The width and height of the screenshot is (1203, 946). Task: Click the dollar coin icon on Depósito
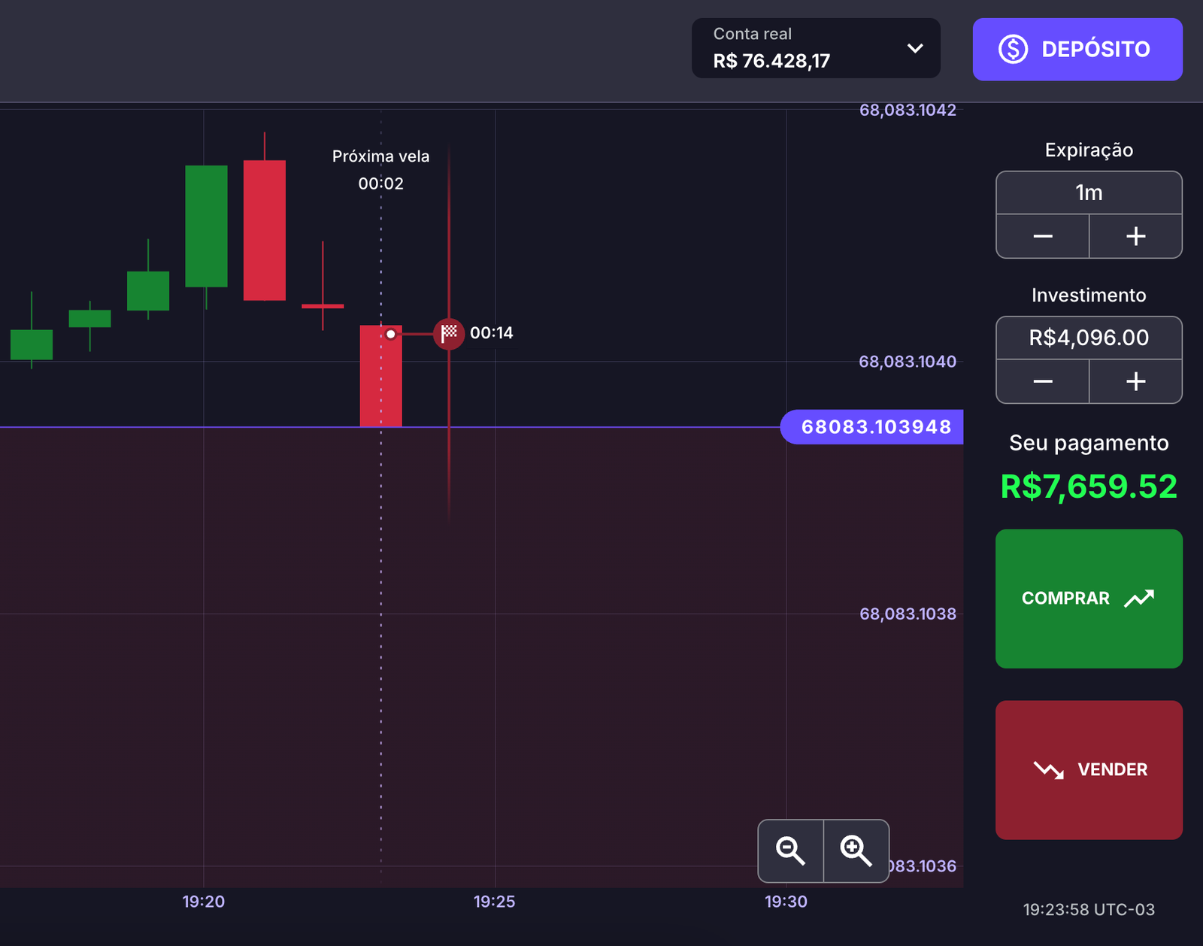click(x=1013, y=50)
